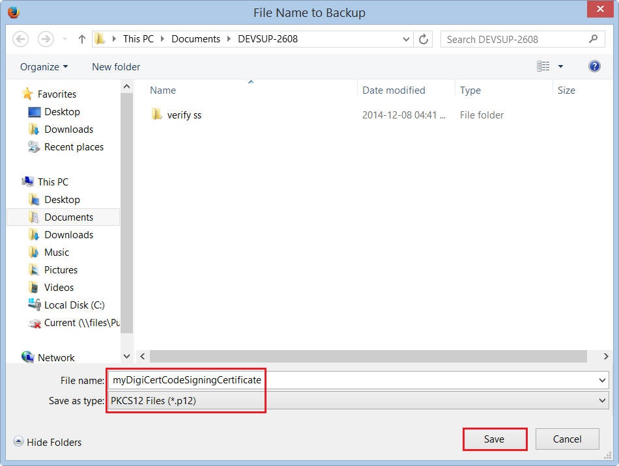Sort files by Date modified column

click(x=394, y=90)
